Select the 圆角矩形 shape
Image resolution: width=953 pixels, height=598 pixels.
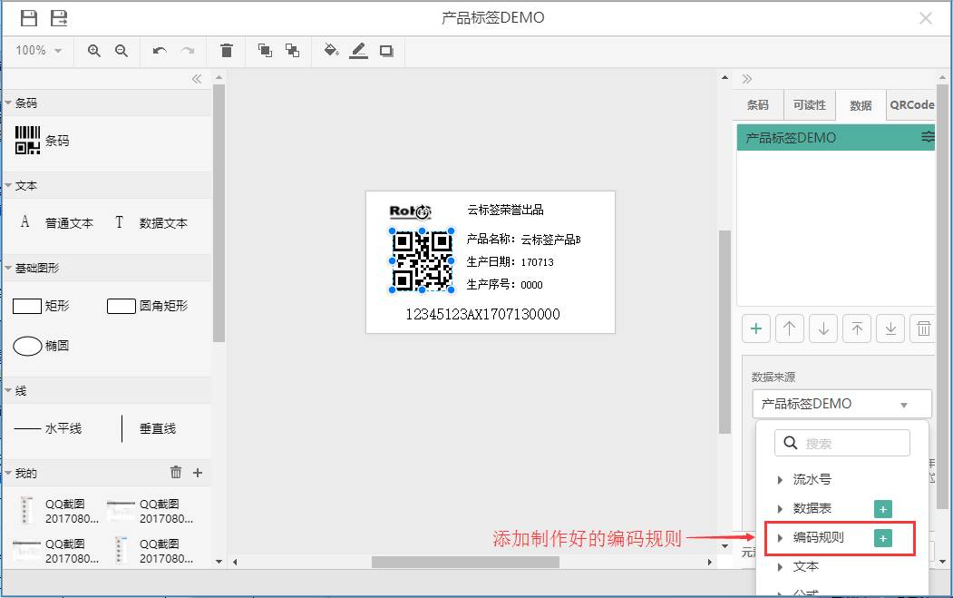(x=147, y=307)
